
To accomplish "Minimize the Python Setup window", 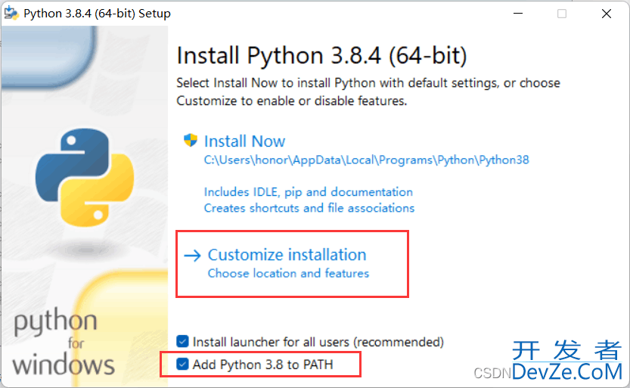I will [518, 14].
